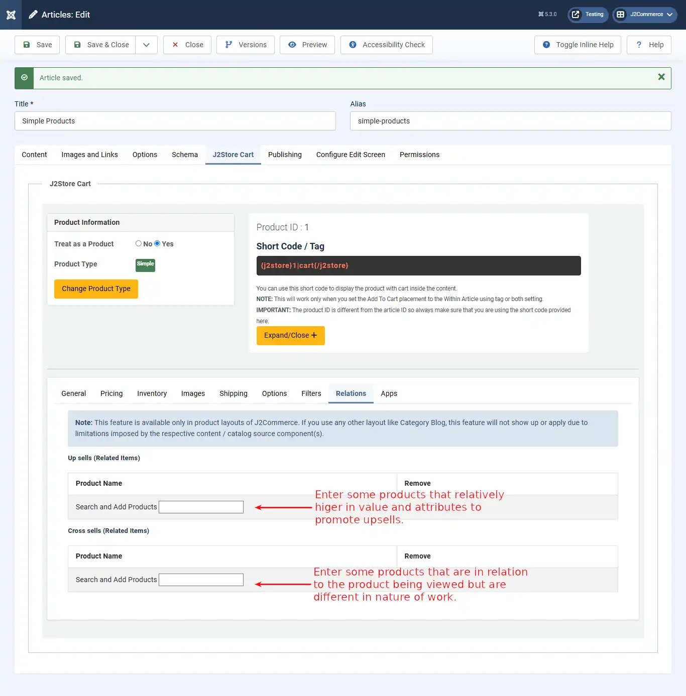The height and width of the screenshot is (696, 686).
Task: Click Up sells search products field
Action: pyautogui.click(x=201, y=507)
